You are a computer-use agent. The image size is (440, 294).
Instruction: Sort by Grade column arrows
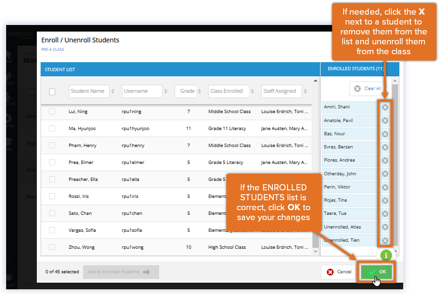coord(199,91)
